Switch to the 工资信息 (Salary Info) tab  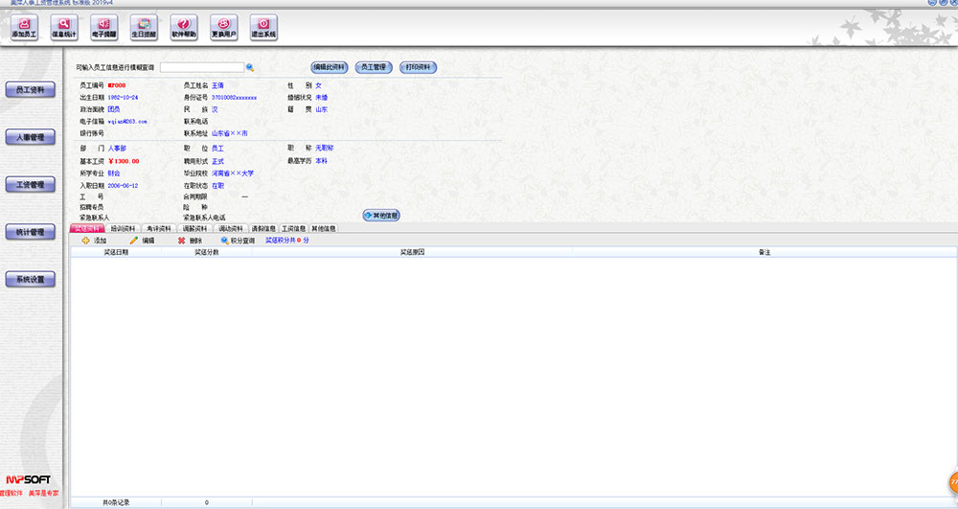coord(293,229)
